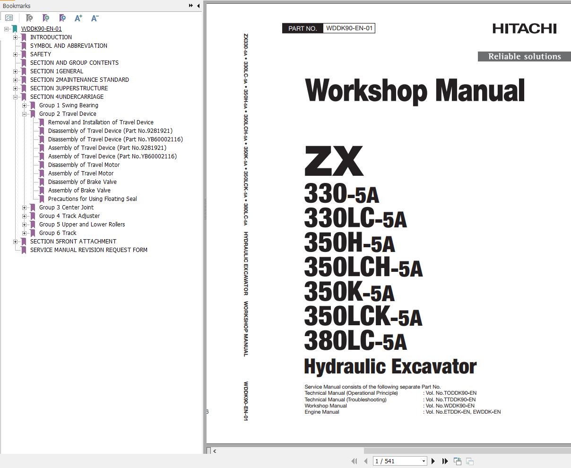571x468 pixels.
Task: Click the Group 1 Swing Bearing bookmark icon
Action: pyautogui.click(x=33, y=105)
